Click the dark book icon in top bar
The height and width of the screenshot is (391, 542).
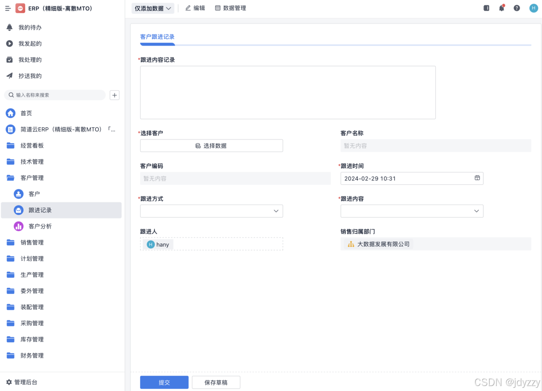486,8
